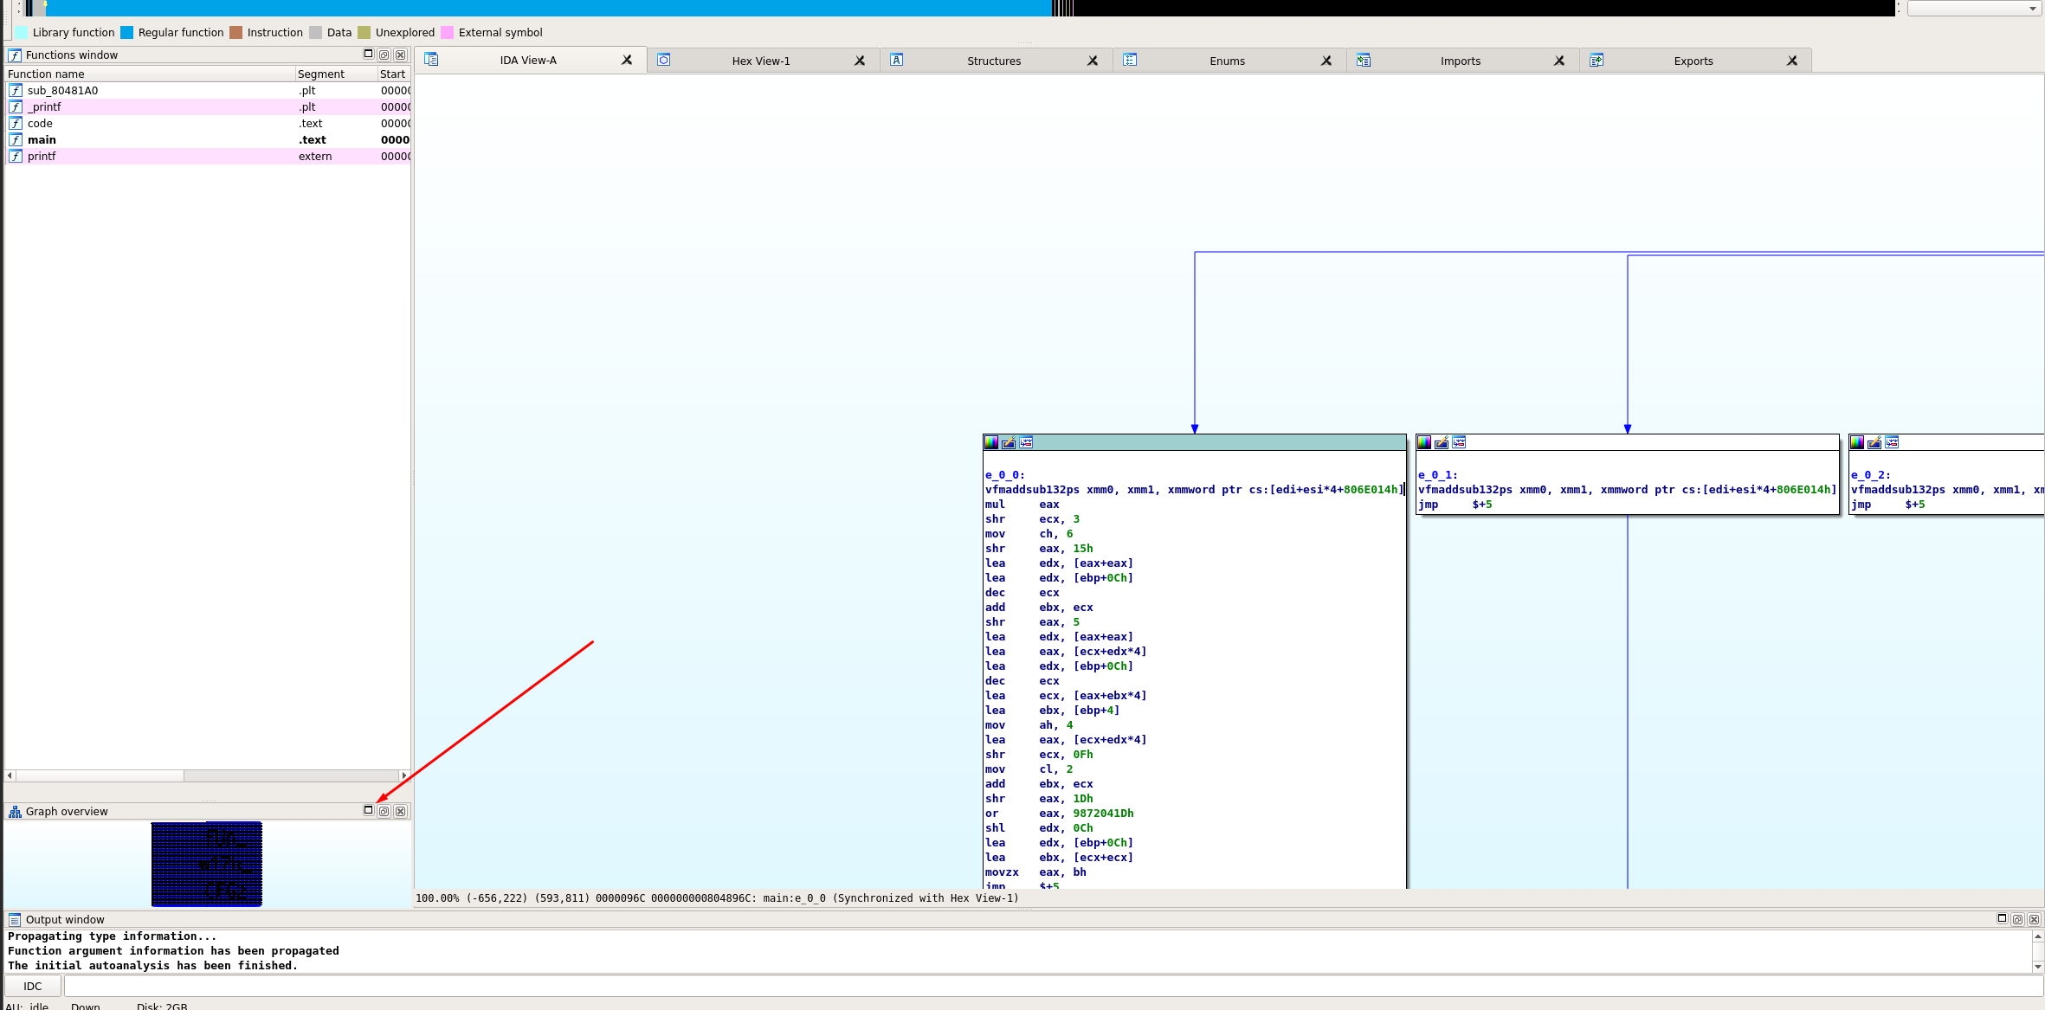Switch to the Hex View-1 tab
Image resolution: width=2045 pixels, height=1010 pixels.
tap(760, 61)
